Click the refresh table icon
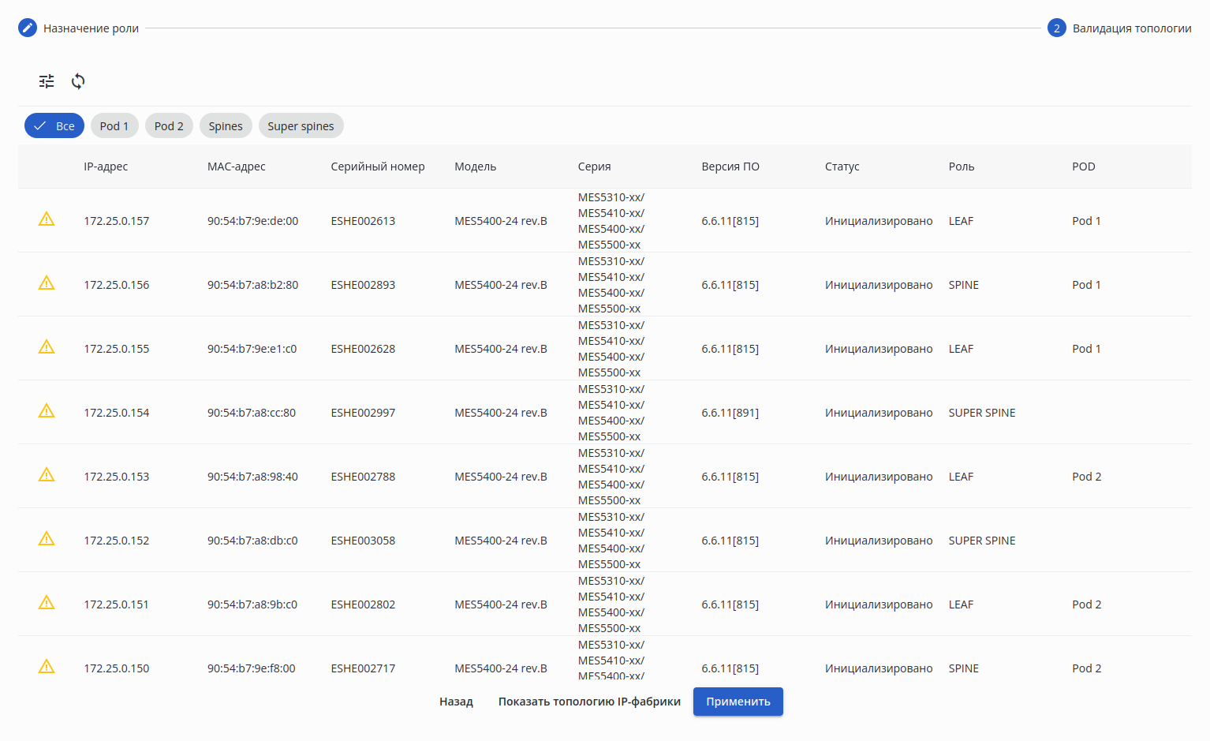The width and height of the screenshot is (1210, 741). click(78, 81)
